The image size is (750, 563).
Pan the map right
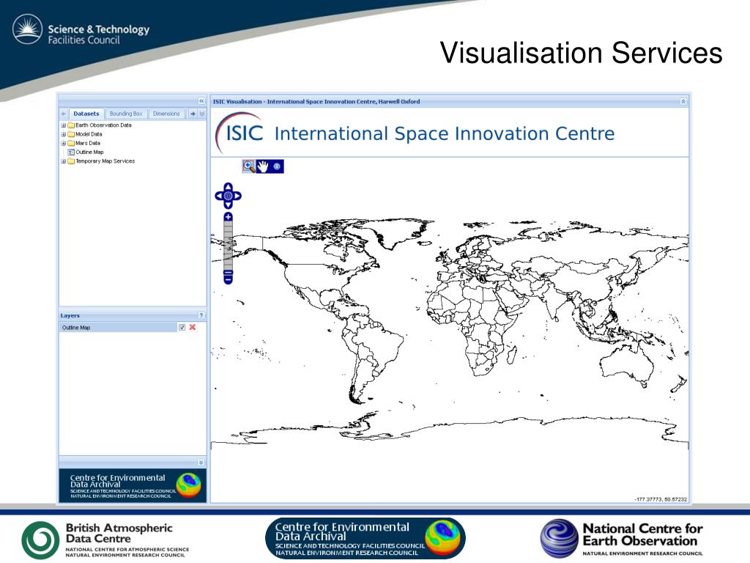point(237,196)
